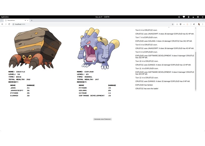Select the "NAME: EXPLOUD" text
Viewport: 205px width, 146px height.
pyautogui.click(x=85, y=72)
